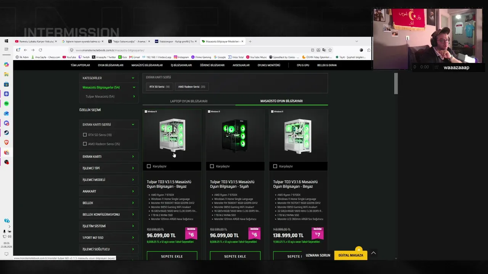Expand the İŞLETİM SİSTEMİ filter
The image size is (488, 274).
click(x=108, y=226)
